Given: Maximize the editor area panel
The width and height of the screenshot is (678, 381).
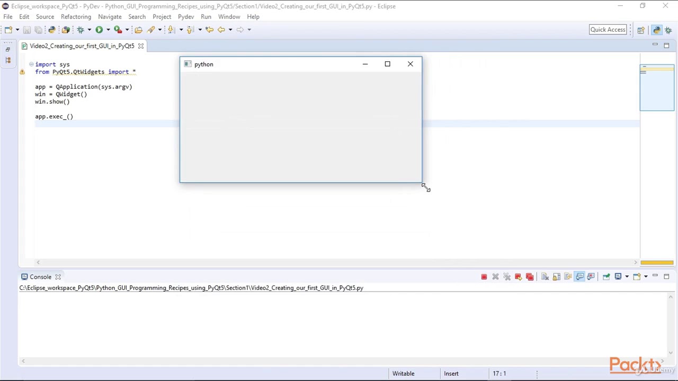Looking at the screenshot, I should (666, 46).
